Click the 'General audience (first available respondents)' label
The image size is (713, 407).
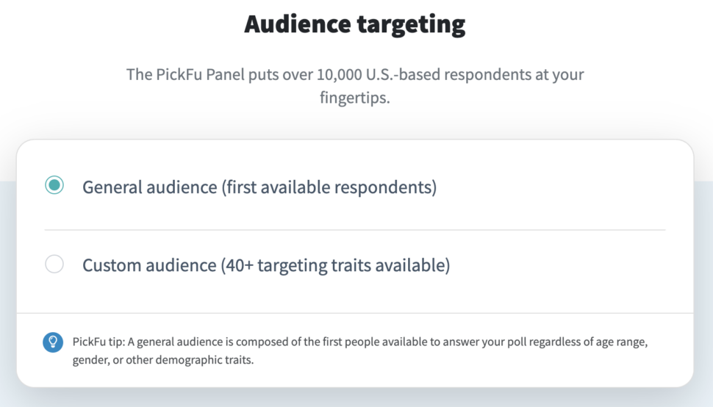click(259, 187)
